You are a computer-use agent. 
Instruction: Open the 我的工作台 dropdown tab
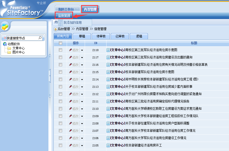67,9
